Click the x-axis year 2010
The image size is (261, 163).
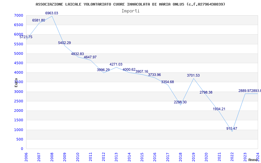pyautogui.click(x=78, y=157)
